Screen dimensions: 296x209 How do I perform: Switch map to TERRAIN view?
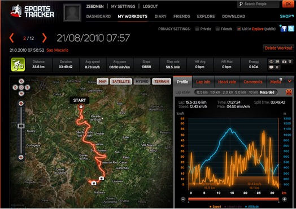point(162,81)
